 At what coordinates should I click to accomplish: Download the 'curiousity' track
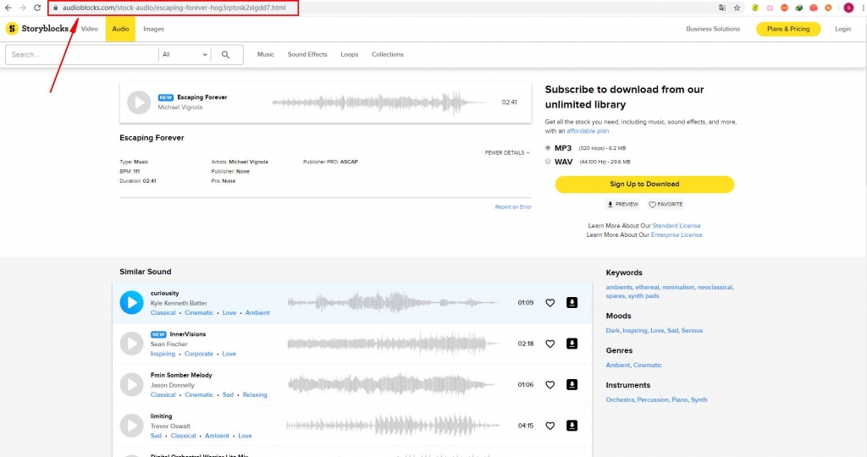point(572,302)
